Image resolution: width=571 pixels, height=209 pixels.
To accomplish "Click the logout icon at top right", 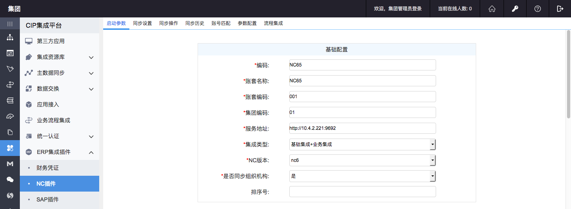I will coord(560,9).
